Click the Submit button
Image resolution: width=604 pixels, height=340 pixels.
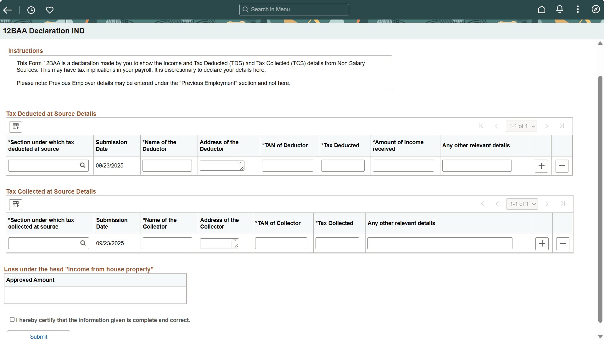click(x=38, y=336)
